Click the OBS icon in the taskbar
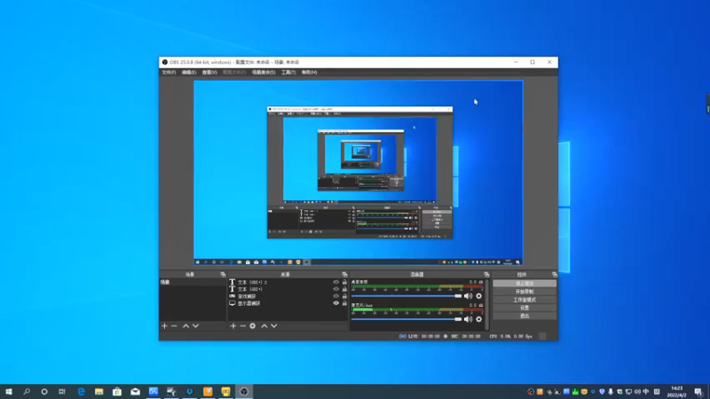 (243, 391)
